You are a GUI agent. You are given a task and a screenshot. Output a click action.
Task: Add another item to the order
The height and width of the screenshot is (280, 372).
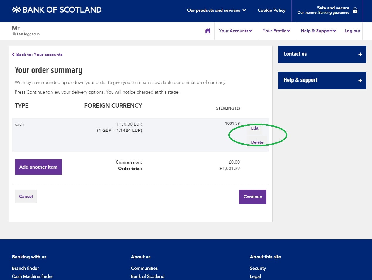coord(38,167)
